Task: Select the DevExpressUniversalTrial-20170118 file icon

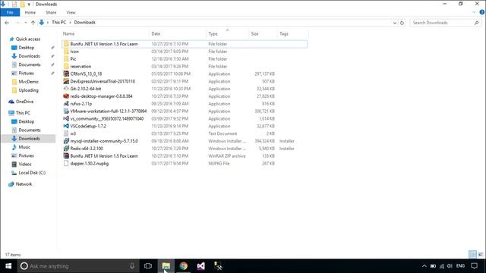Action: point(66,81)
